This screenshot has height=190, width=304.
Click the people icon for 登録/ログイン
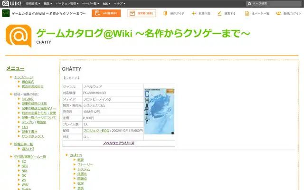pyautogui.click(x=278, y=13)
